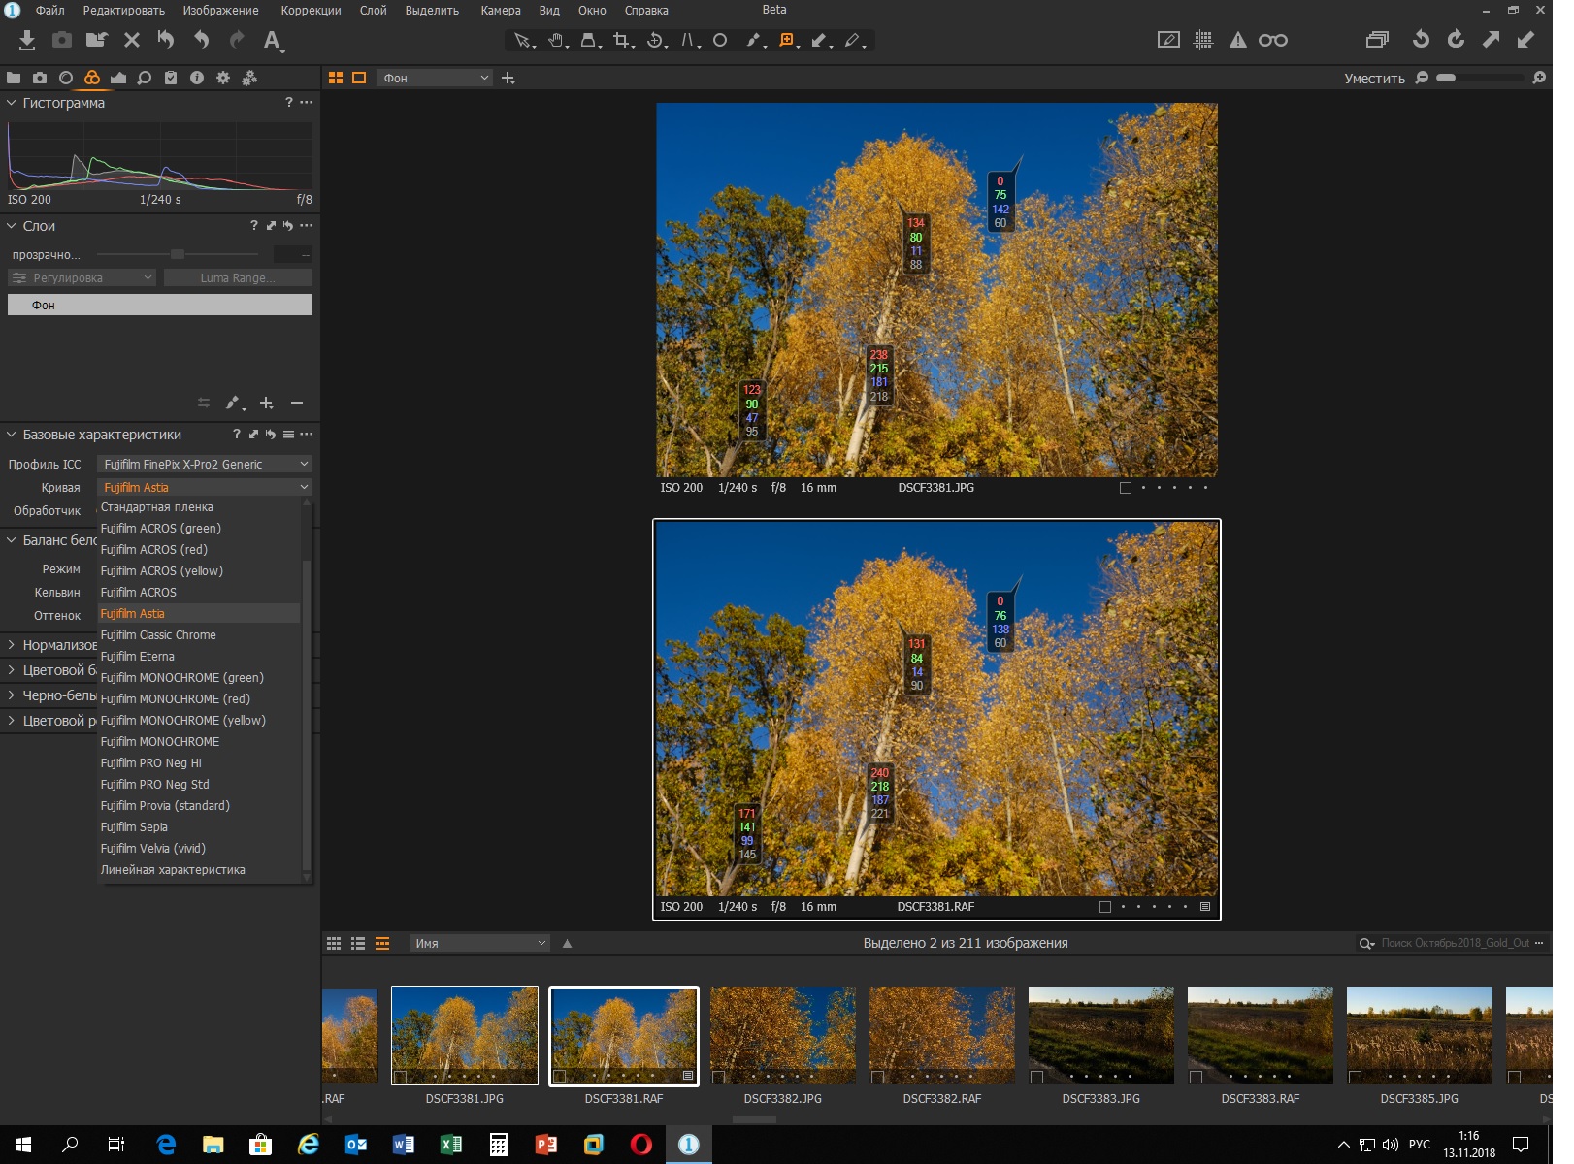Select the DSCF3383.RAF thumbnail
The image size is (1574, 1164).
pos(1260,1036)
